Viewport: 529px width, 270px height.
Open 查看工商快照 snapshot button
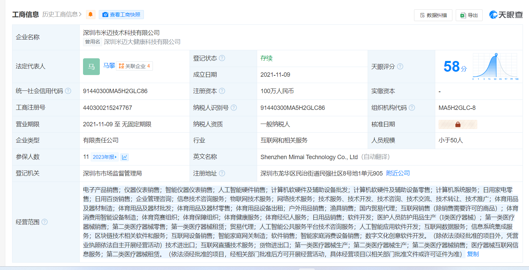[x=121, y=14]
